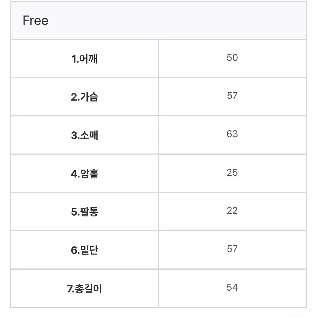Click the digit 1 in 1.어깨
Viewport: 317px width, 317px height.
click(x=74, y=59)
